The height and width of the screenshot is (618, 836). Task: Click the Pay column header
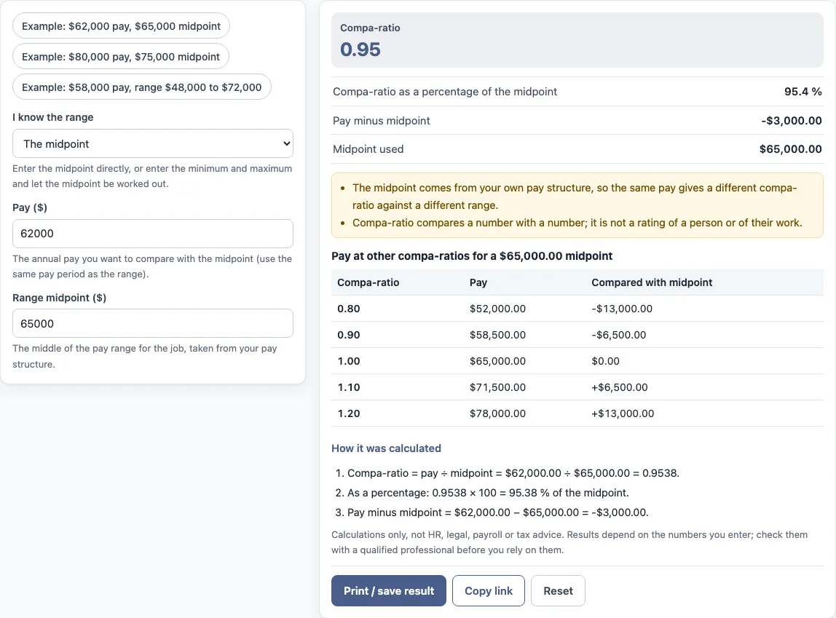point(478,282)
